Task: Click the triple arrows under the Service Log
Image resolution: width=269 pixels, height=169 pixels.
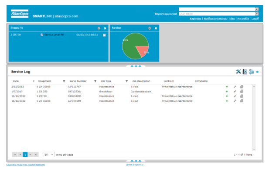Action: pyautogui.click(x=136, y=161)
